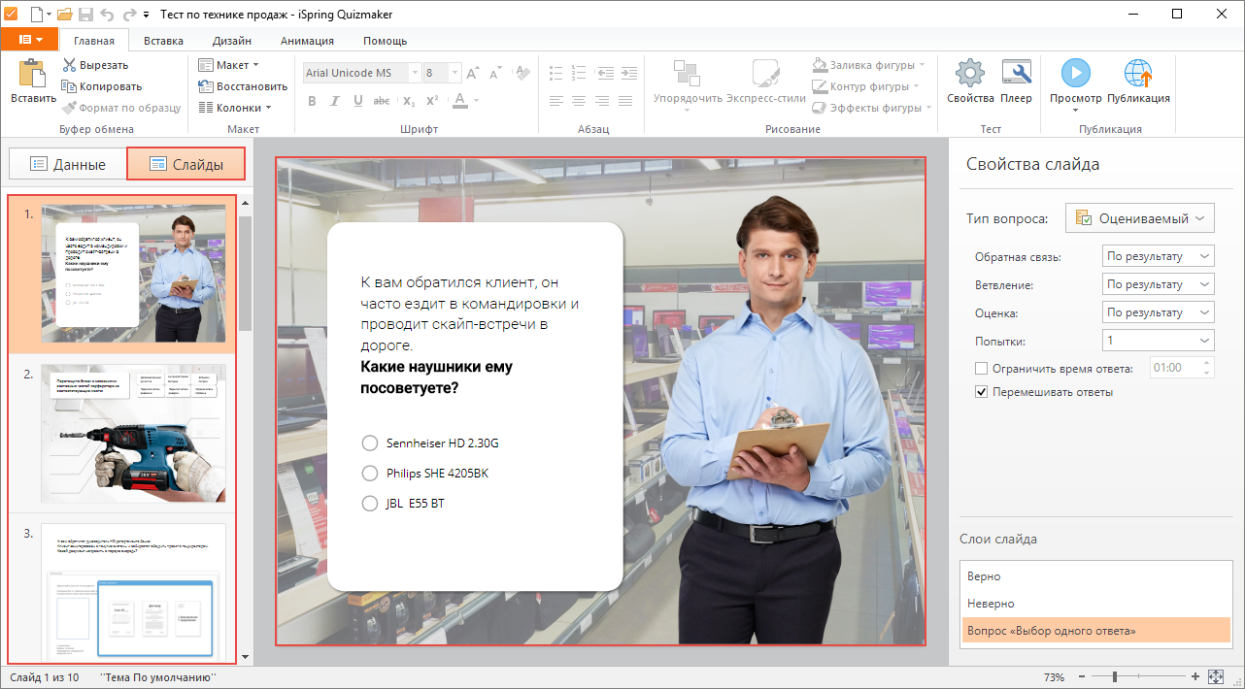Open Тип вопроса Оцениваемый dropdown

click(x=1140, y=218)
